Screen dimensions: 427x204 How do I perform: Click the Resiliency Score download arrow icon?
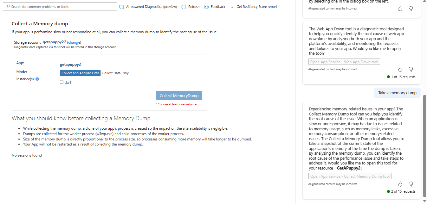pos(232,7)
